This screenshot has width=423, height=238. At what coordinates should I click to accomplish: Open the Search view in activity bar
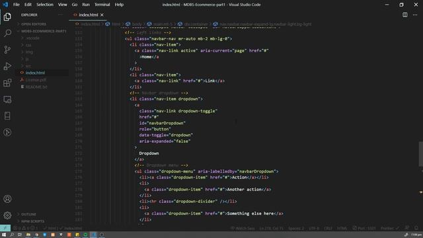(7, 33)
